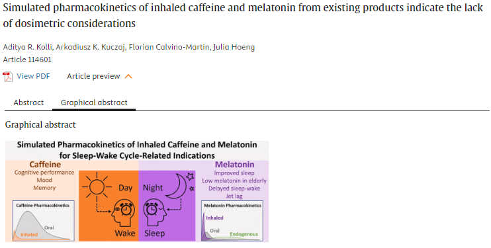Switch to the Abstract tab

point(28,103)
